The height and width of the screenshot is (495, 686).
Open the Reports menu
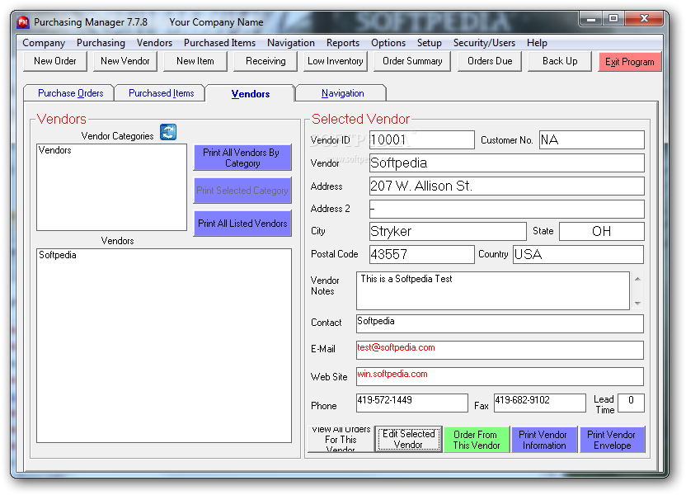343,43
